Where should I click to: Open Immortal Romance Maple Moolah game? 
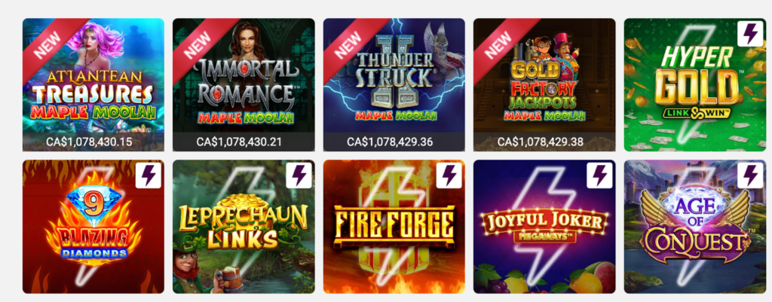click(x=244, y=84)
